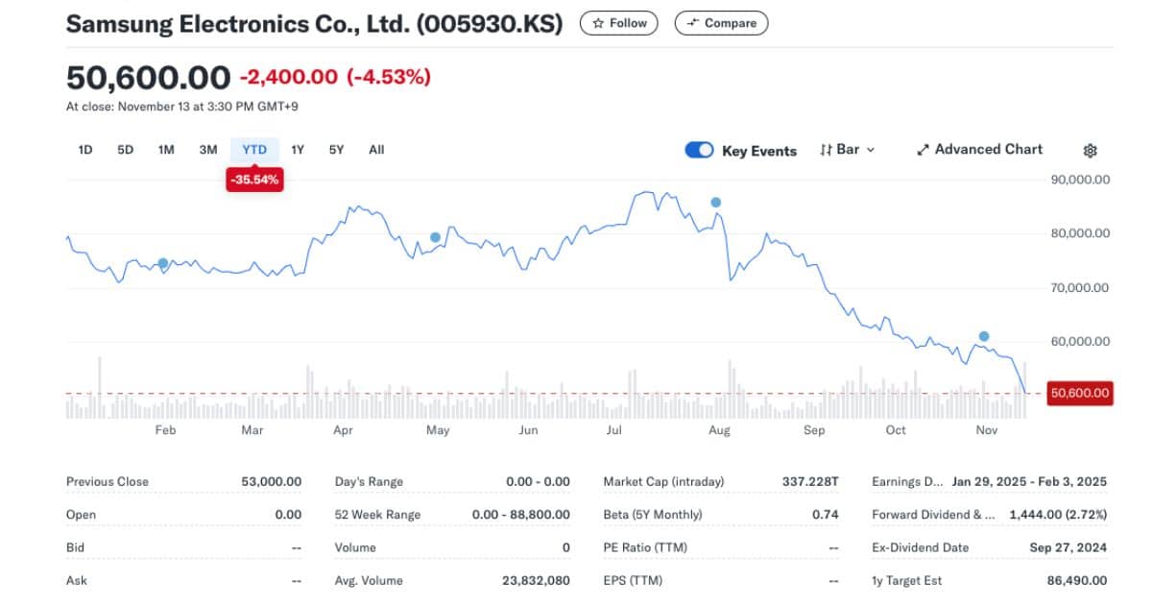Viewport: 1152px width, 605px height.
Task: Click Forward Dividend value 1,444.00 (2.72%)
Action: (x=1058, y=515)
